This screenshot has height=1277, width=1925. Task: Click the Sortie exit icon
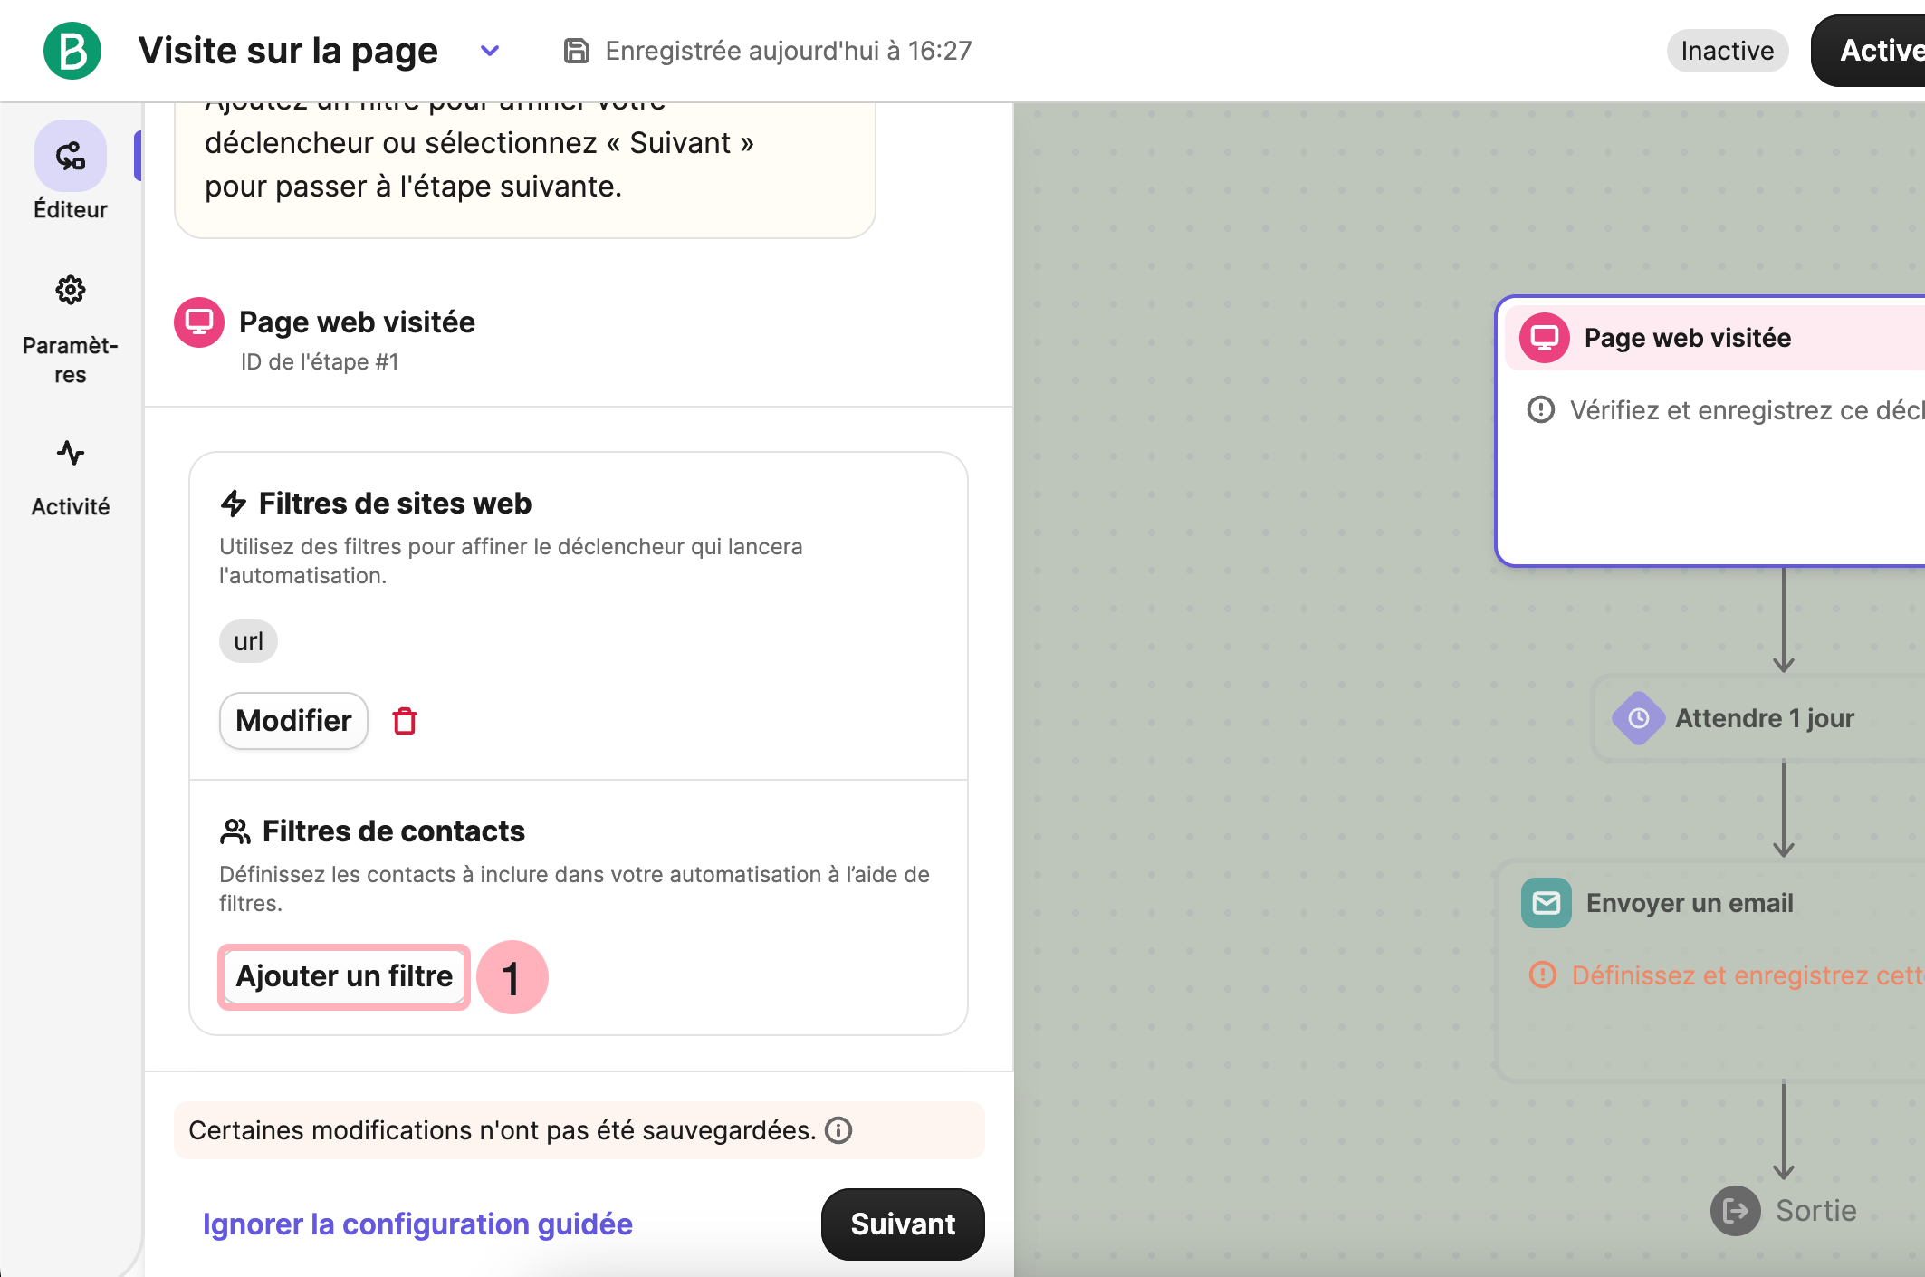[1736, 1211]
